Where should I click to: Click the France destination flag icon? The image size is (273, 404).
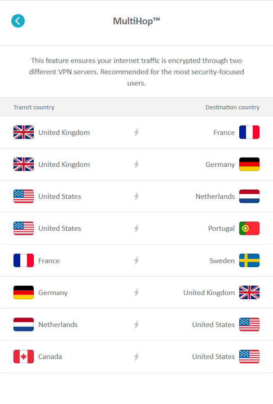click(x=249, y=132)
